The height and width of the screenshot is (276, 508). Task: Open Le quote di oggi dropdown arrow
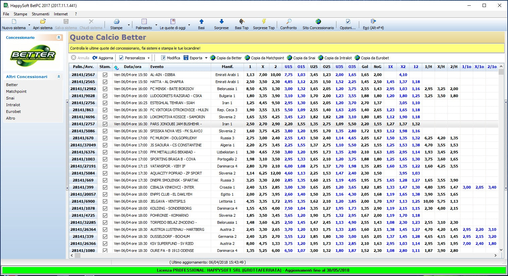pyautogui.click(x=189, y=25)
